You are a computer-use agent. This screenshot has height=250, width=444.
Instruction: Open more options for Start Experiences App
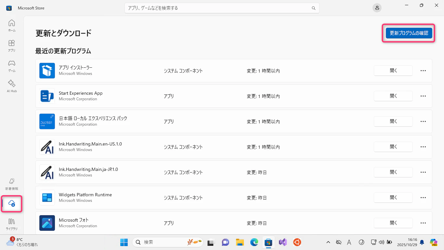423,96
